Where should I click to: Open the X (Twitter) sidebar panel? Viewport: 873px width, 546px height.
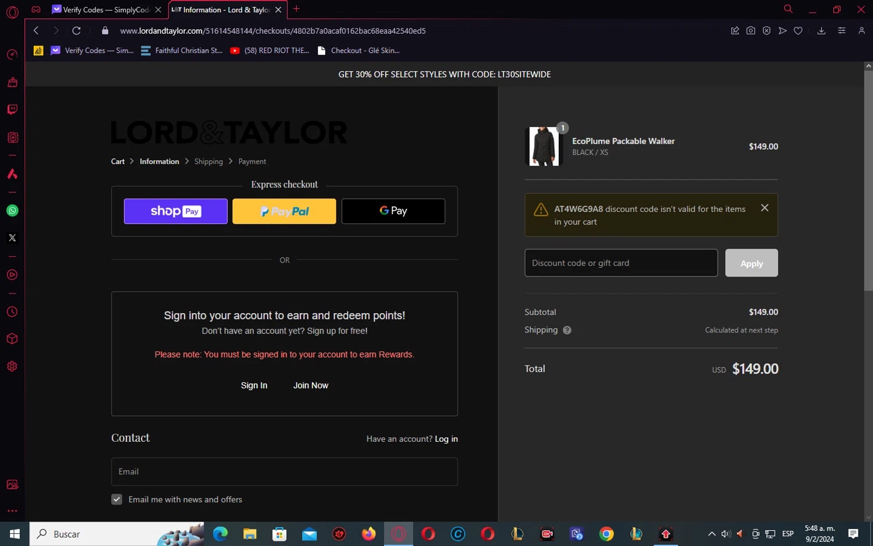[12, 237]
